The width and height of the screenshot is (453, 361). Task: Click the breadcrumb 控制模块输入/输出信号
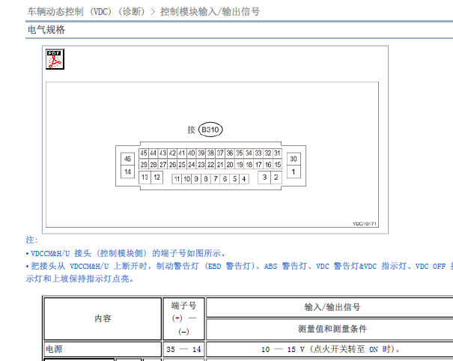click(210, 11)
